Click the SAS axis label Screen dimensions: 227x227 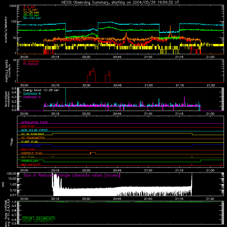pyautogui.click(x=3, y=184)
